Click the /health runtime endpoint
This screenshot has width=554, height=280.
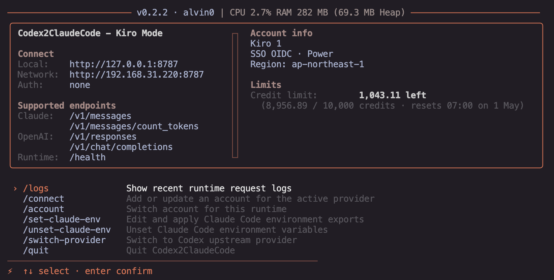pos(88,157)
